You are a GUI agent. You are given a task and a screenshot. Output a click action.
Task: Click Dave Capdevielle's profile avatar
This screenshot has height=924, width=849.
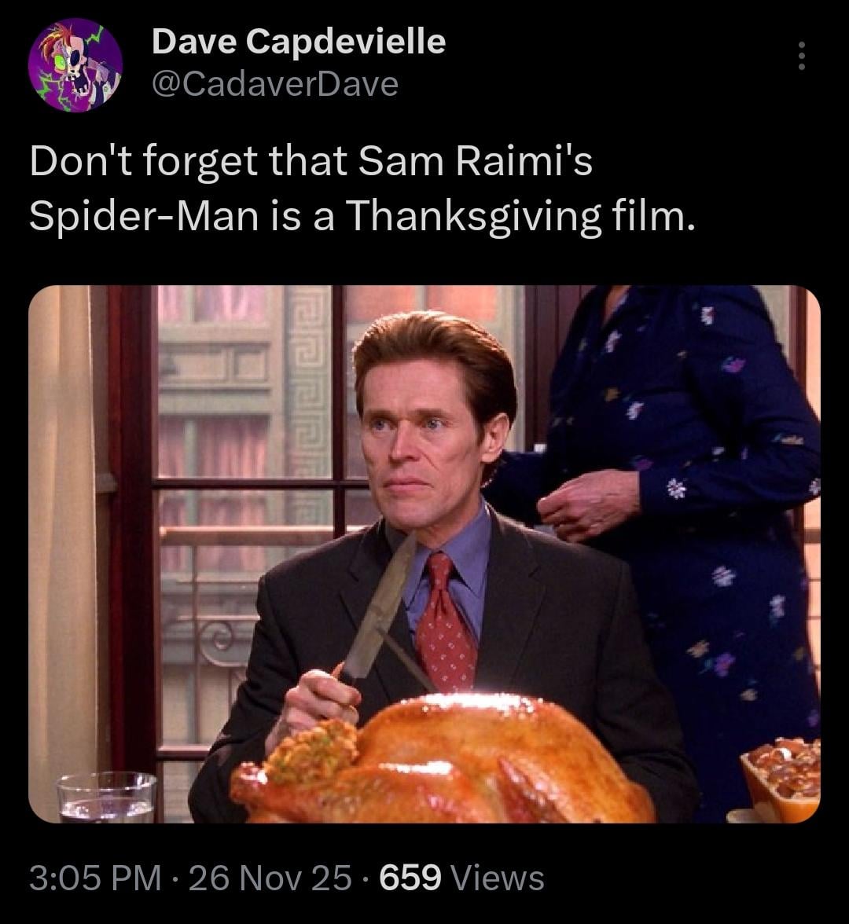pos(75,64)
